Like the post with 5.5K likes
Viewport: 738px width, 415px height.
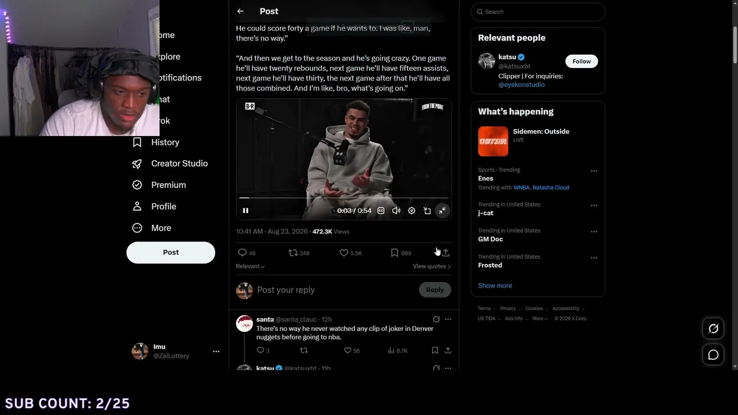pyautogui.click(x=351, y=253)
